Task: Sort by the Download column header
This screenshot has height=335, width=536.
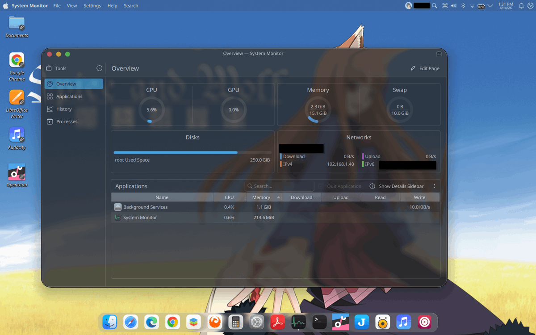Action: tap(301, 197)
